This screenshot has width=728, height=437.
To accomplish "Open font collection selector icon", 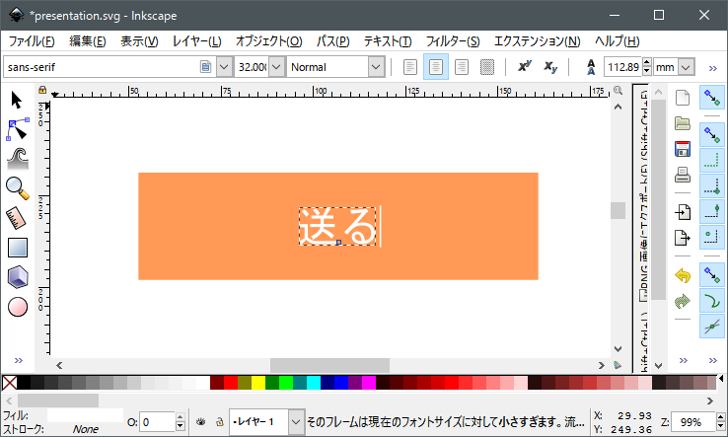I will click(x=205, y=67).
